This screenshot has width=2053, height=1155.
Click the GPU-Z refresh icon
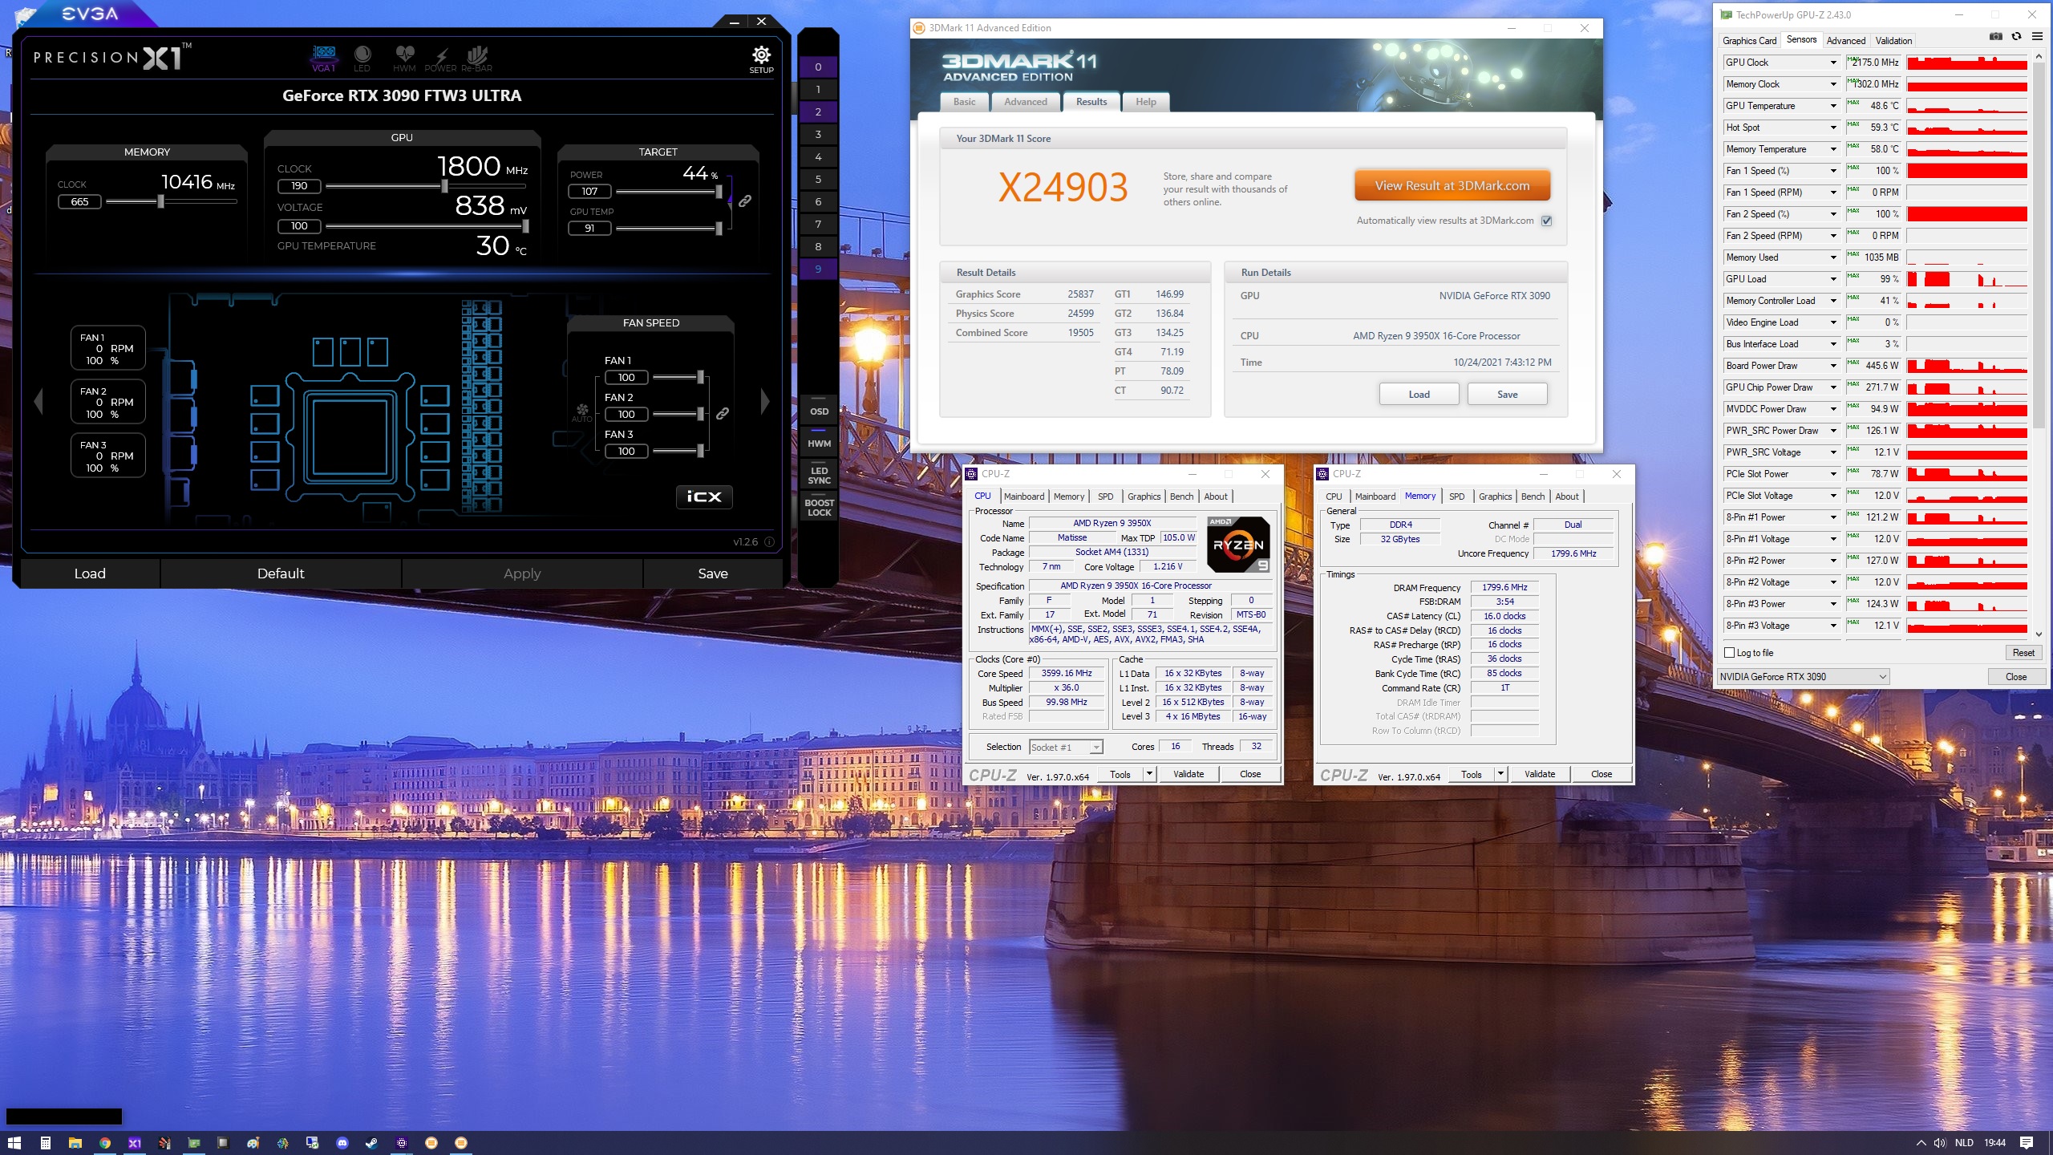tap(2017, 37)
